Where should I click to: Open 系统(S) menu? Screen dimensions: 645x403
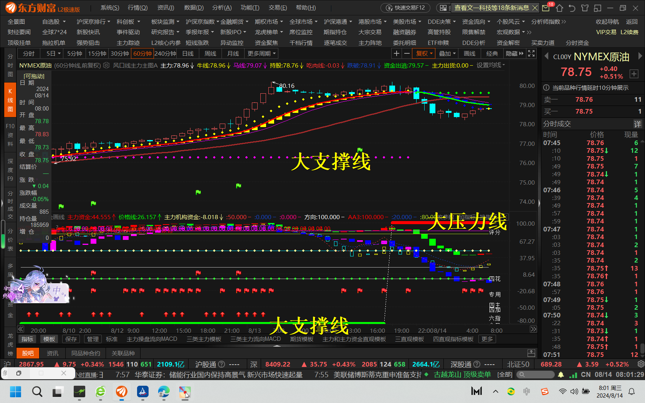click(x=110, y=8)
